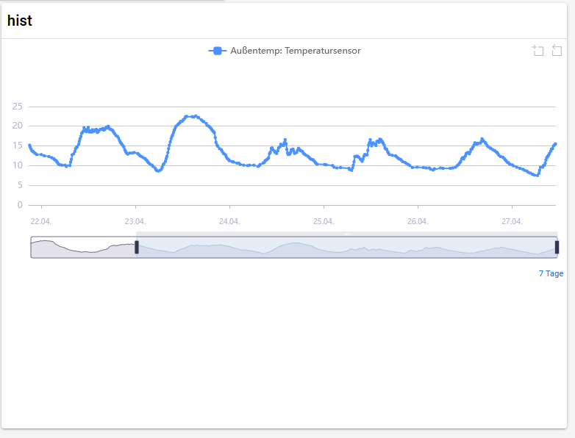
Task: Select the 26.04. date axis label
Action: 418,221
